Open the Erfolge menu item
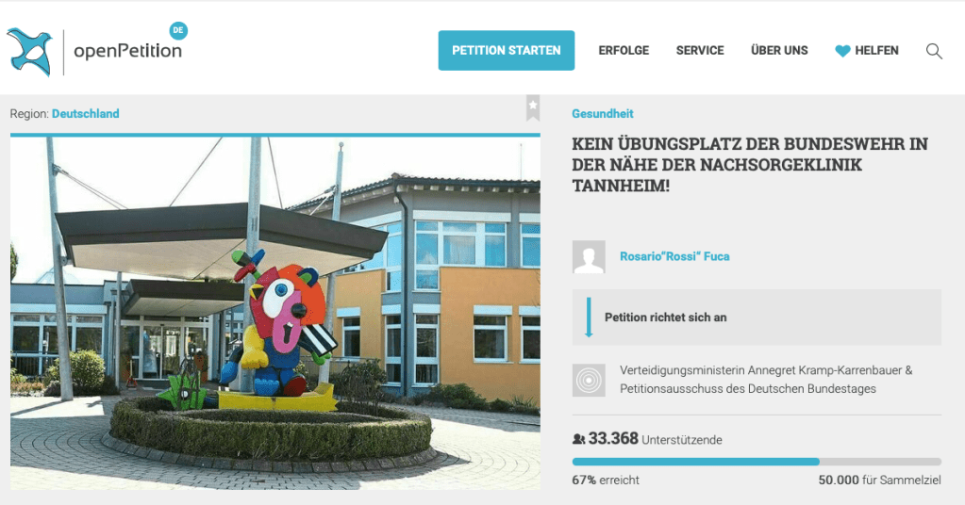Image resolution: width=965 pixels, height=505 pixels. pos(624,51)
